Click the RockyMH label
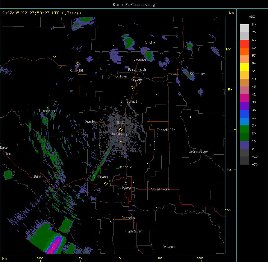Viewport: 268px width, 262px height. pos(76,71)
